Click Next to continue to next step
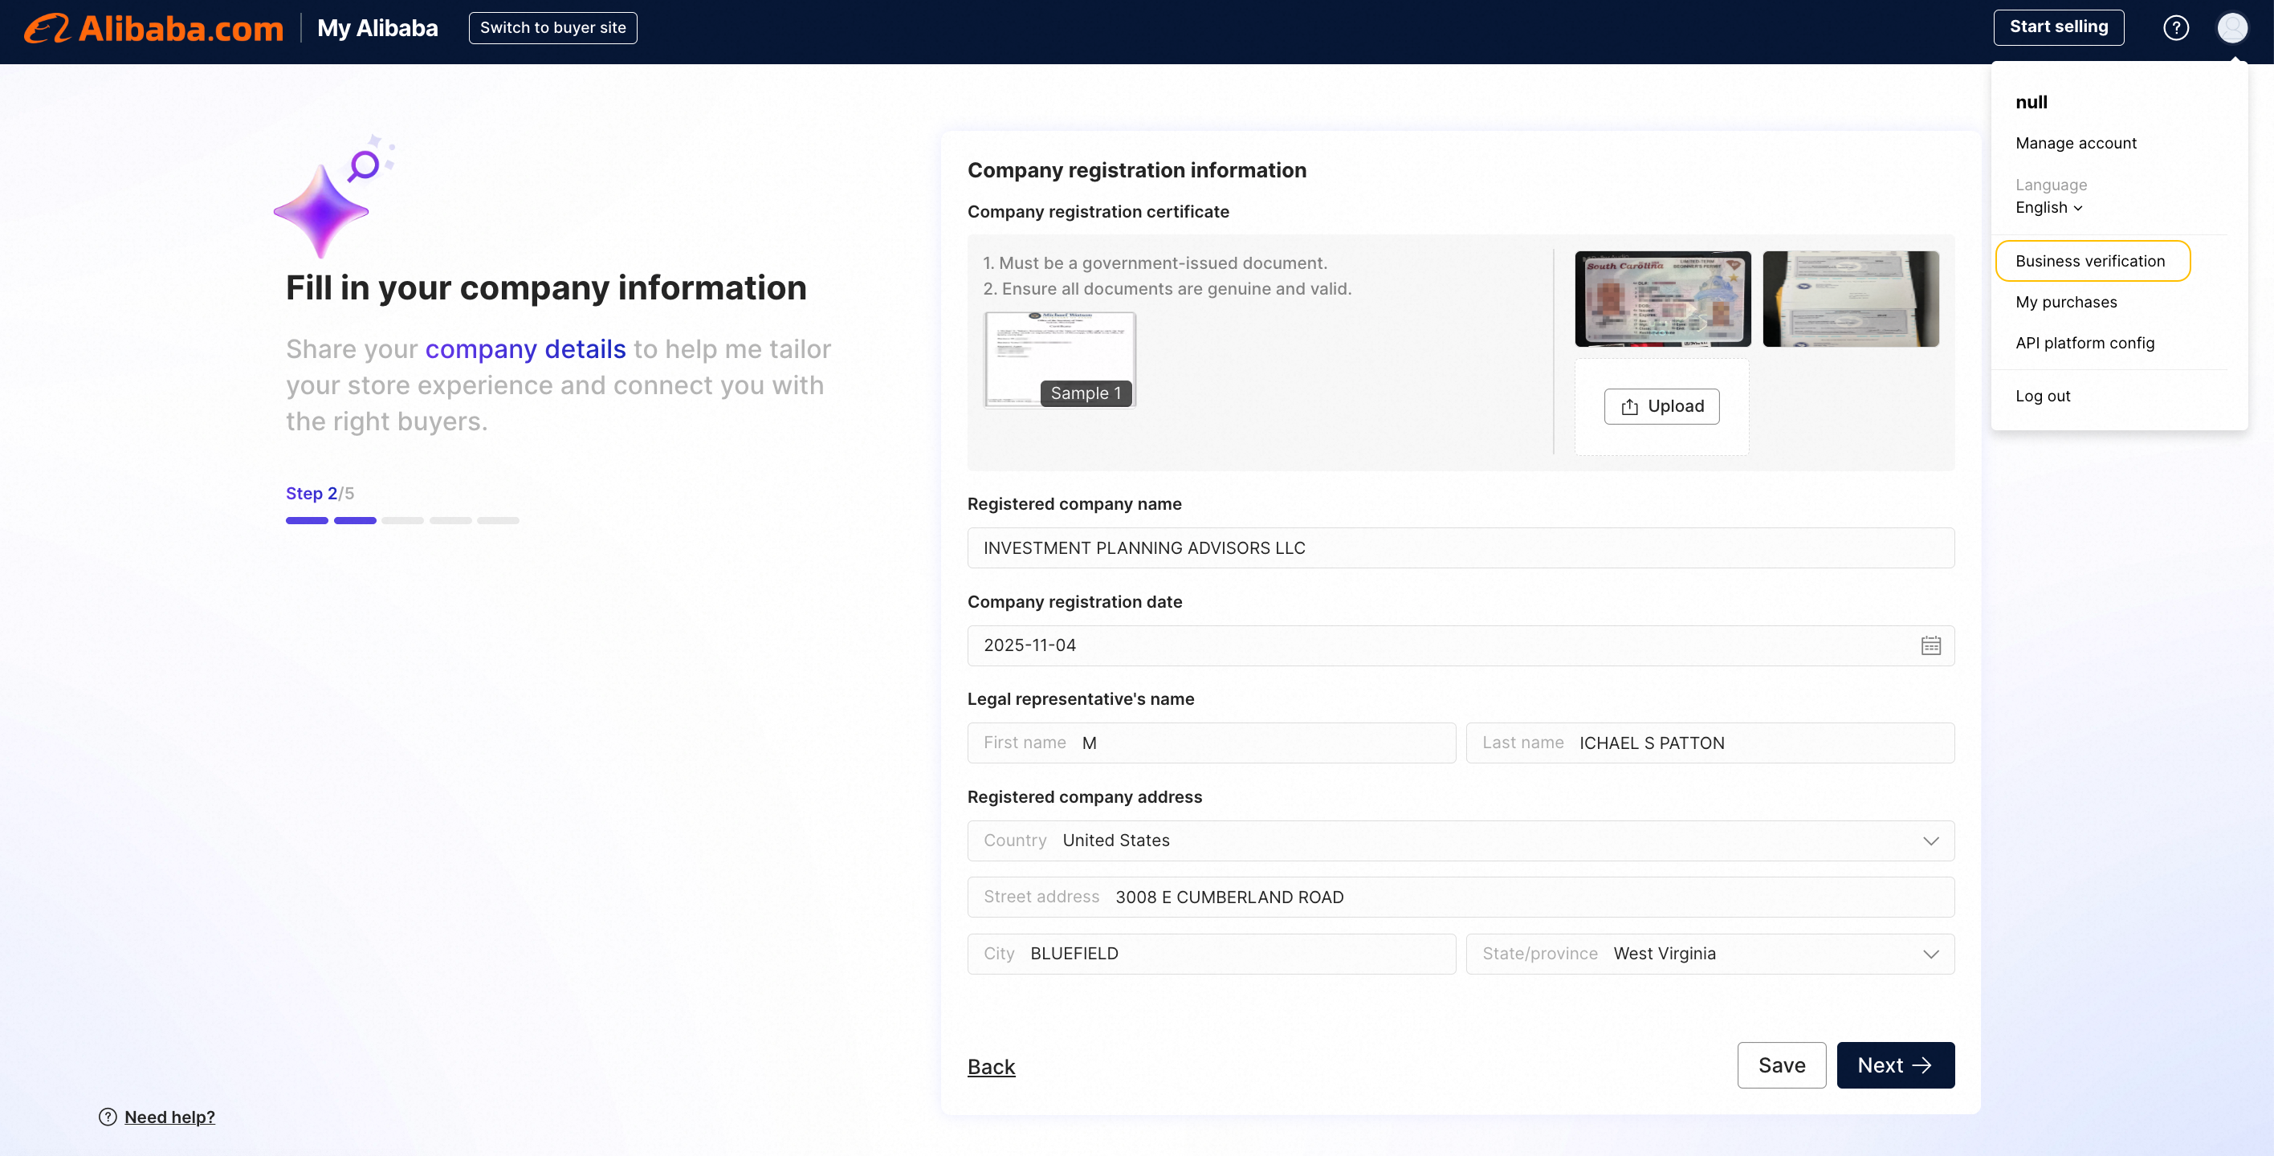 [x=1895, y=1065]
